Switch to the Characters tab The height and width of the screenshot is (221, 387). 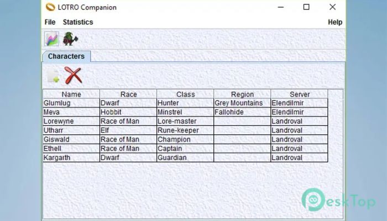click(66, 56)
